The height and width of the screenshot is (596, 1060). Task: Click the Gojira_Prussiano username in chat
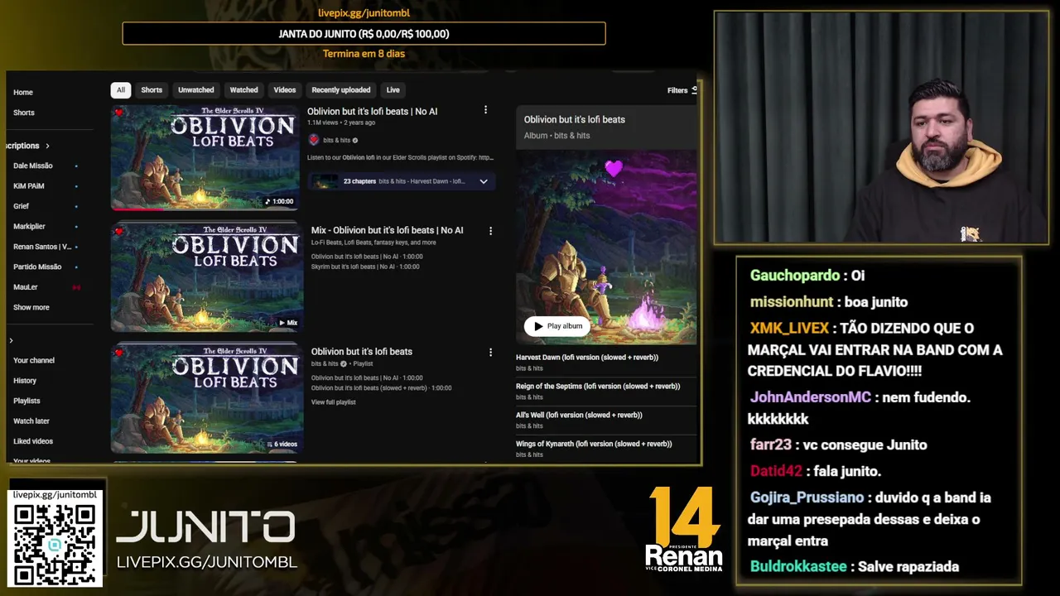[x=807, y=497]
